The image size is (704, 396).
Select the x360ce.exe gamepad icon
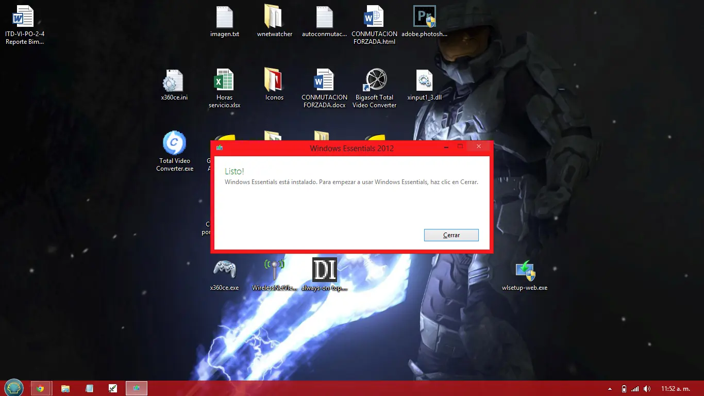tap(224, 275)
